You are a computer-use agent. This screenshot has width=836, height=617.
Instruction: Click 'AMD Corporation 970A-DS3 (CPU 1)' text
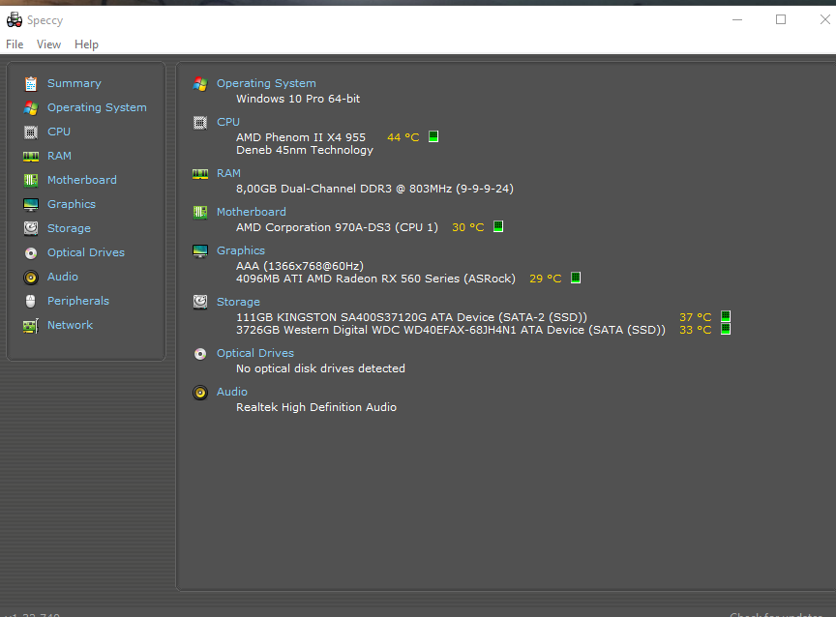pos(337,227)
